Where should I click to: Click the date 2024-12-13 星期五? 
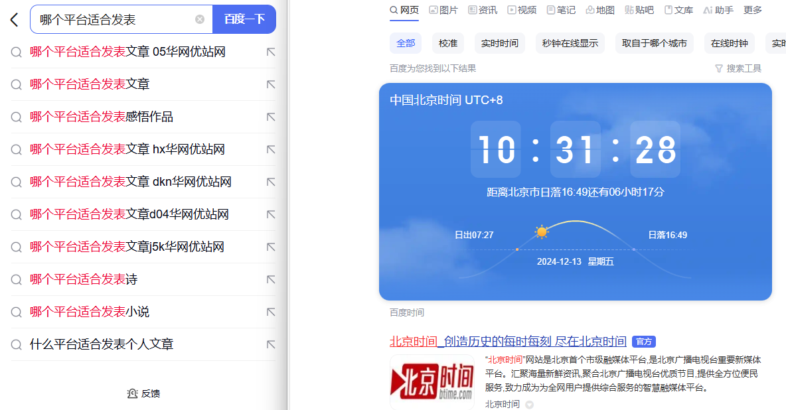pos(576,261)
